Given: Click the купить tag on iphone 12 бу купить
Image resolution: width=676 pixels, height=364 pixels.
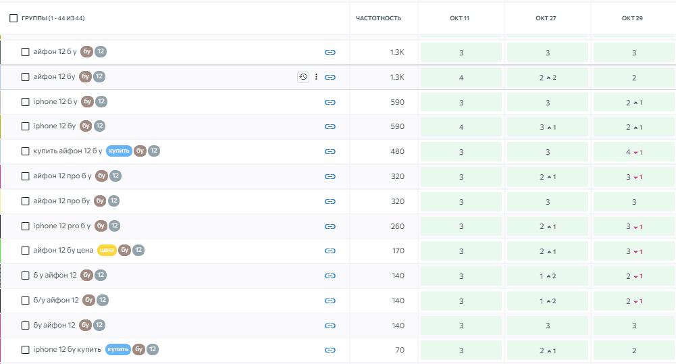Looking at the screenshot, I should click(118, 349).
